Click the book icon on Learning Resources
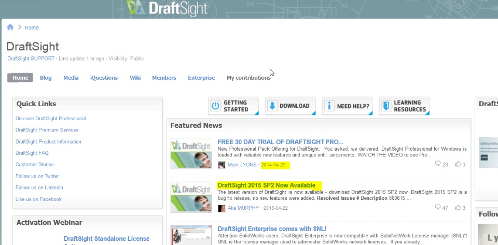This screenshot has height=245, width=498. click(x=386, y=106)
